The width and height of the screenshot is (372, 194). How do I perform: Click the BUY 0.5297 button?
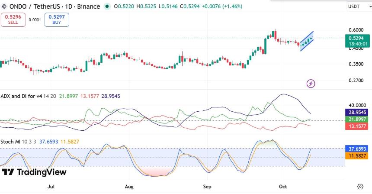pos(57,20)
